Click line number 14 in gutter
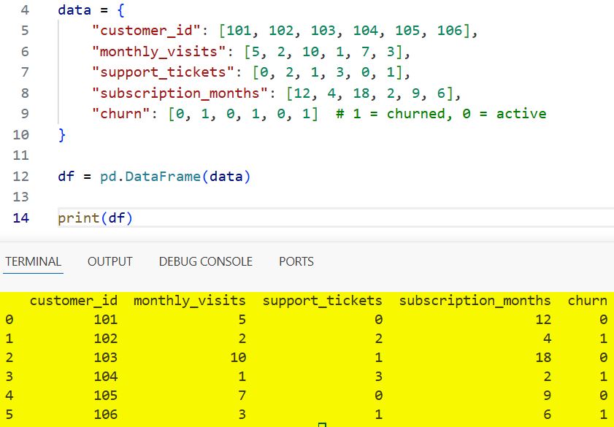 (x=20, y=218)
